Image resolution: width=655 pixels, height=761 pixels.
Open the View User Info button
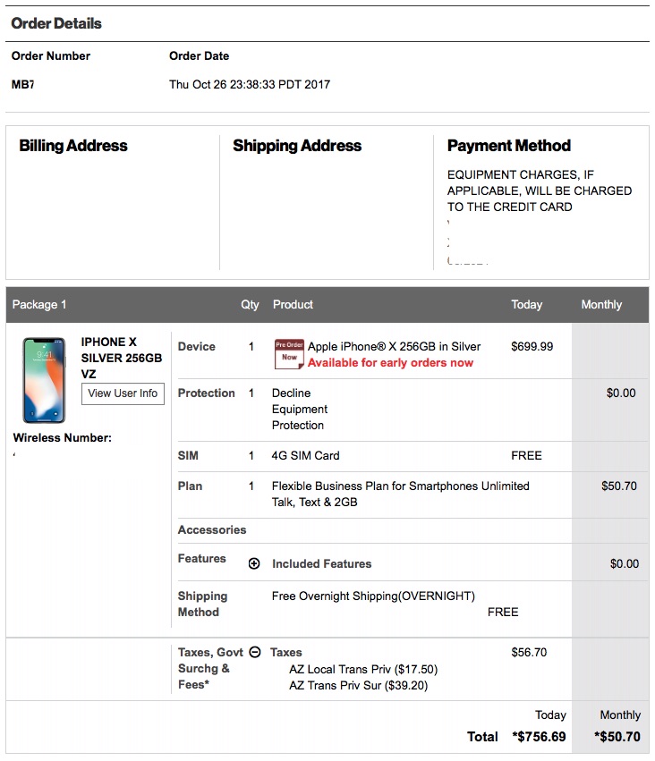click(x=123, y=393)
